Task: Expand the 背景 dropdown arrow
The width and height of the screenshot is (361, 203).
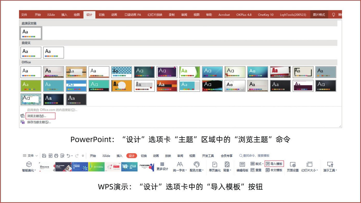Action: click(x=230, y=170)
